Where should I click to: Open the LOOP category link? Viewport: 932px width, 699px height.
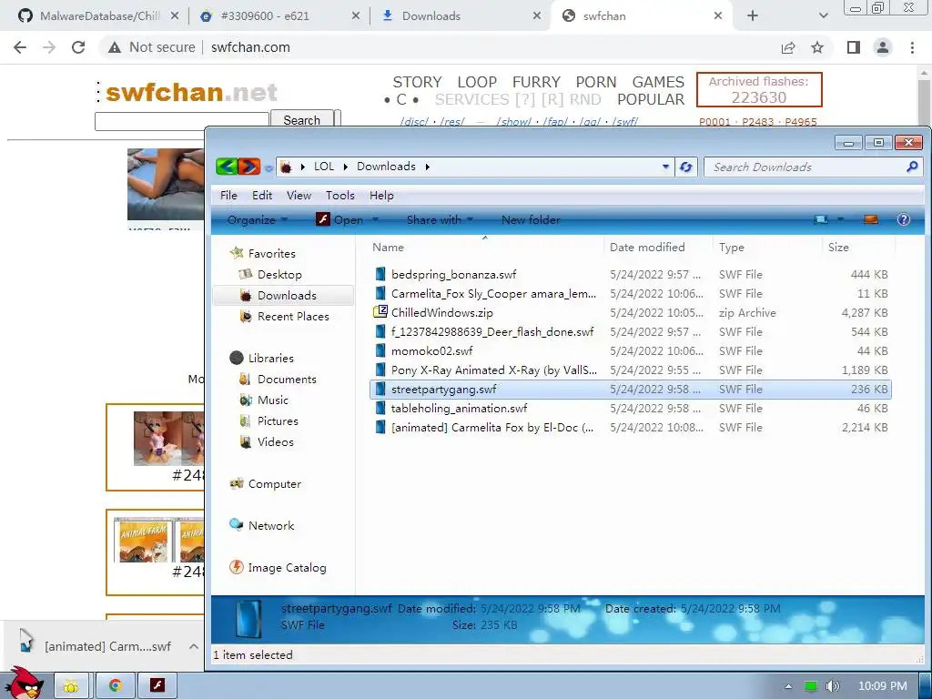pyautogui.click(x=477, y=82)
